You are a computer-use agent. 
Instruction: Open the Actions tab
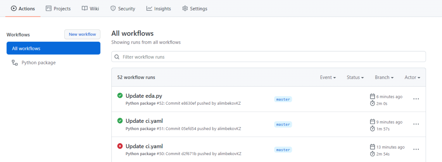[x=23, y=9]
